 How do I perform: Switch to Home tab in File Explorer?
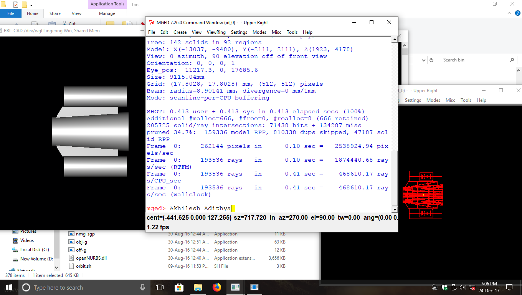pos(33,13)
